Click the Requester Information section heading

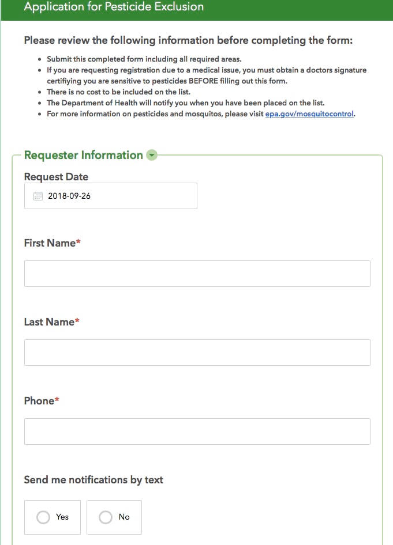(x=84, y=155)
